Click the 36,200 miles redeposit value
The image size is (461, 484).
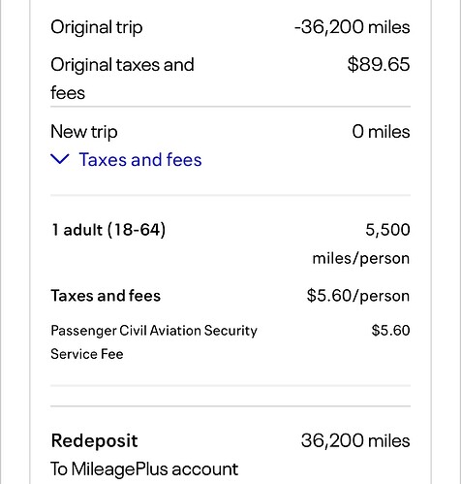pyautogui.click(x=355, y=440)
